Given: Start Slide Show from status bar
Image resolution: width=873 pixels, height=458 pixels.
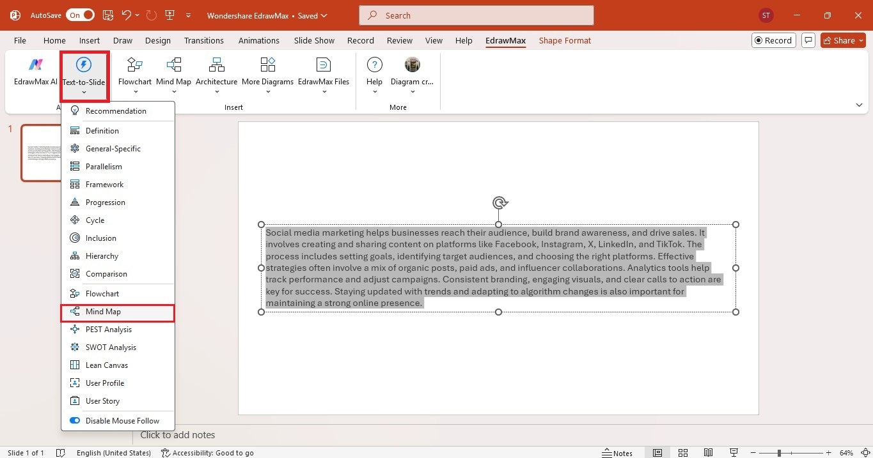Looking at the screenshot, I should pos(734,453).
